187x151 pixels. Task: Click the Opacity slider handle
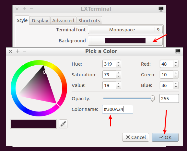tap(153, 99)
